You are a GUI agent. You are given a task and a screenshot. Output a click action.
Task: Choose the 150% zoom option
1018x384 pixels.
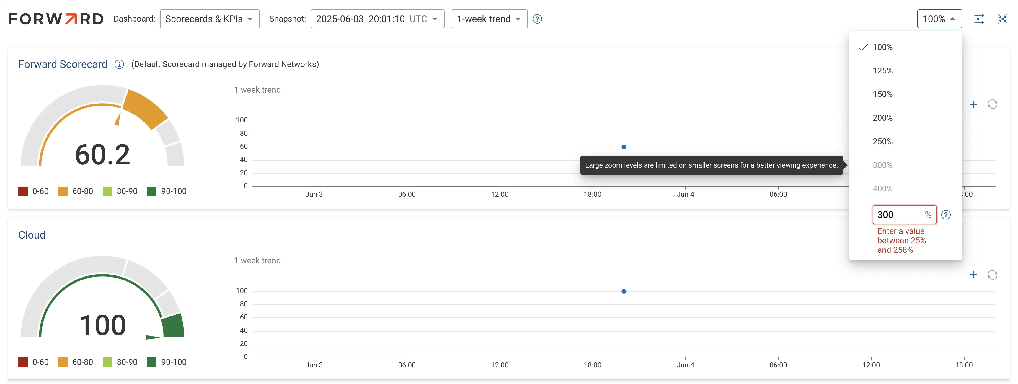[x=906, y=94]
